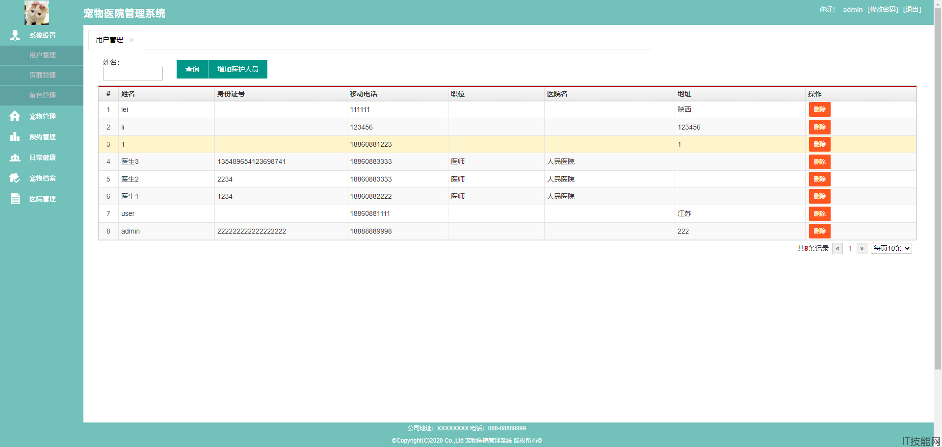Delete the user lei row
942x447 pixels.
tap(819, 109)
